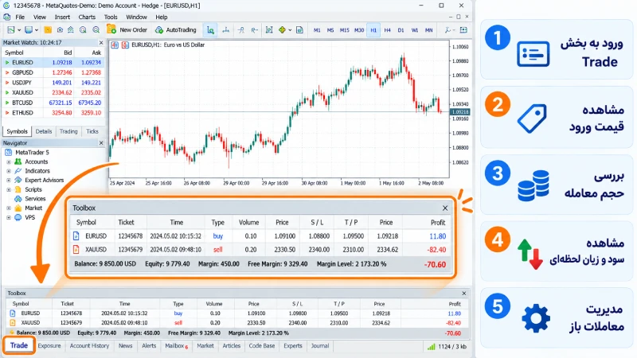Viewport: 637px width, 358px height.
Task: Select the M15 timeframe
Action: [345, 30]
